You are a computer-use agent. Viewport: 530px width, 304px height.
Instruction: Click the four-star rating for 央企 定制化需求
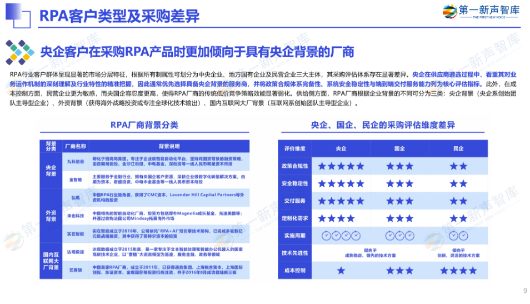pyautogui.click(x=336, y=218)
